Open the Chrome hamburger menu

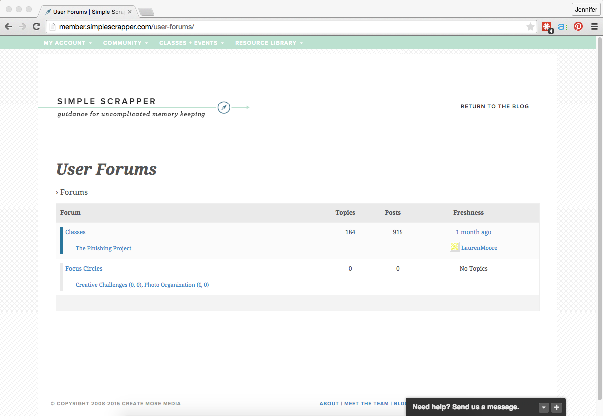(x=594, y=27)
